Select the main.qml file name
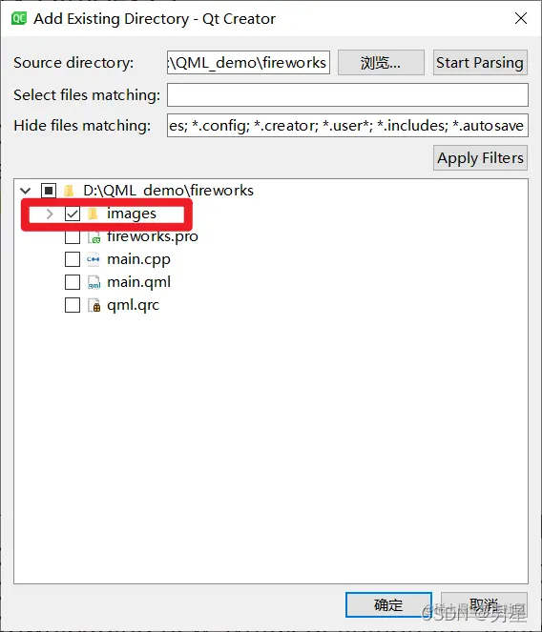 click(x=138, y=282)
